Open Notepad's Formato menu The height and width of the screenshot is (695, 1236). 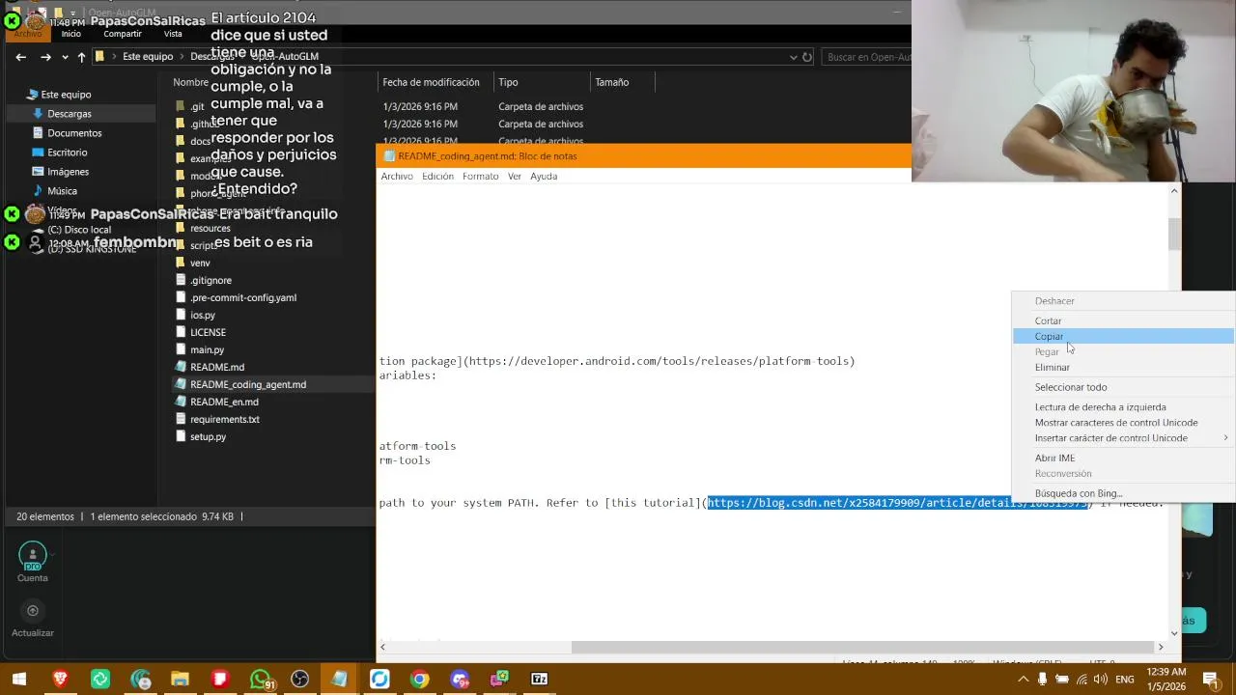click(480, 176)
